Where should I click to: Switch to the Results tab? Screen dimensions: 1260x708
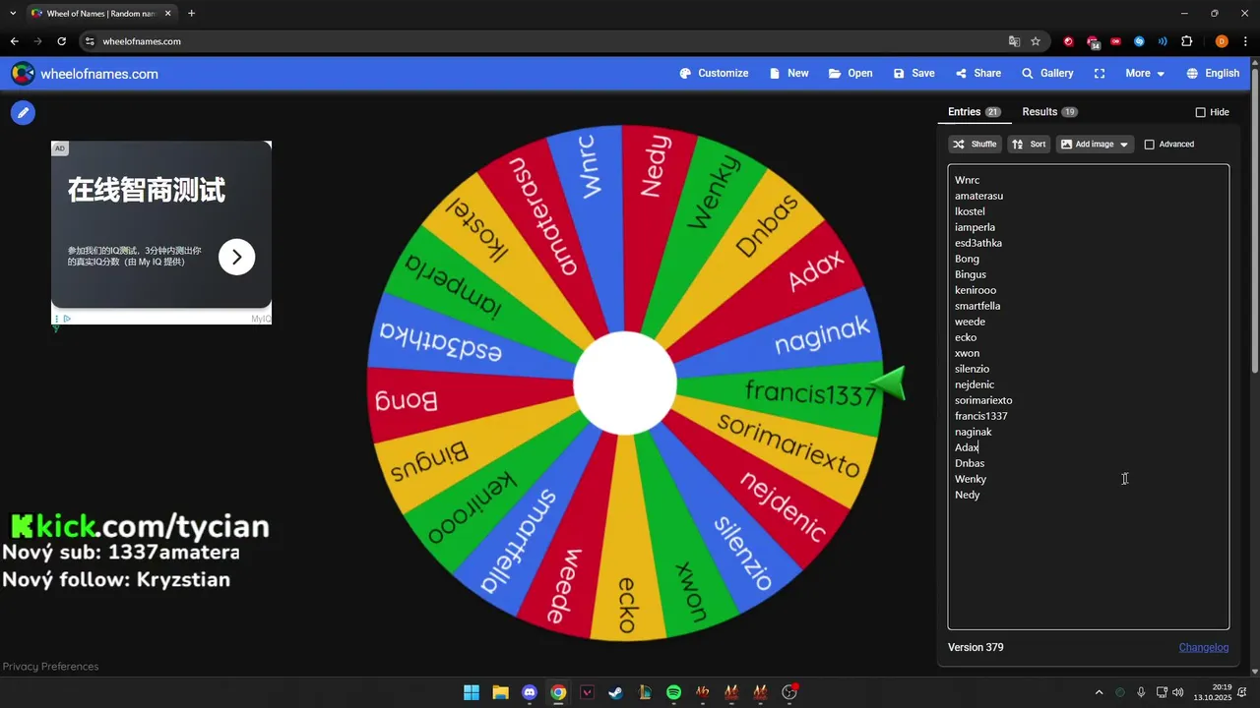(1049, 112)
